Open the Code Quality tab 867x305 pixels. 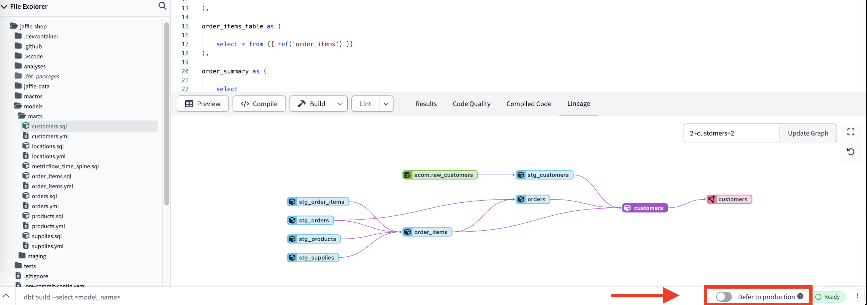click(471, 104)
